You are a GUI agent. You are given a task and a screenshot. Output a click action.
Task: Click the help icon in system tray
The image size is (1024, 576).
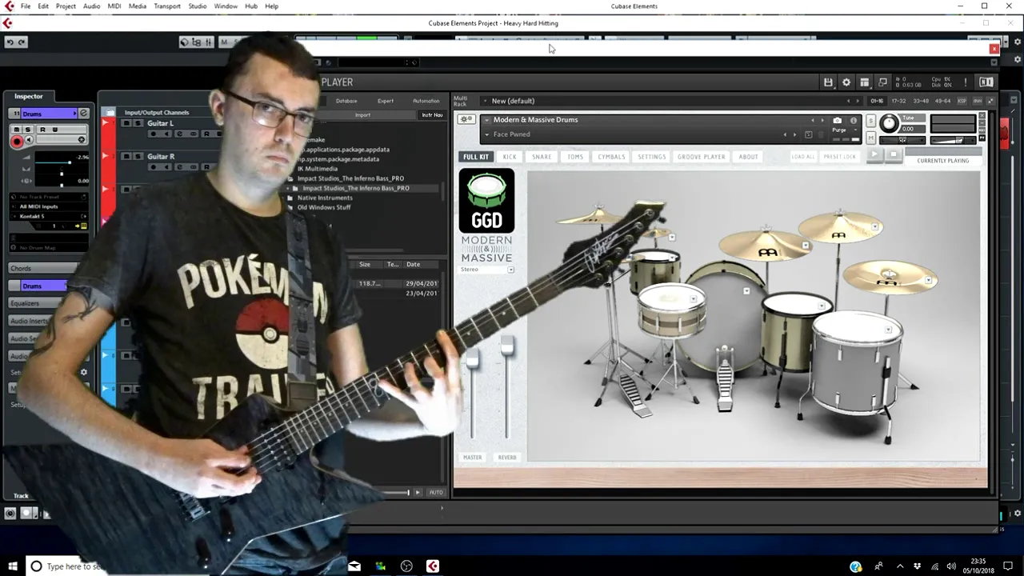(856, 566)
